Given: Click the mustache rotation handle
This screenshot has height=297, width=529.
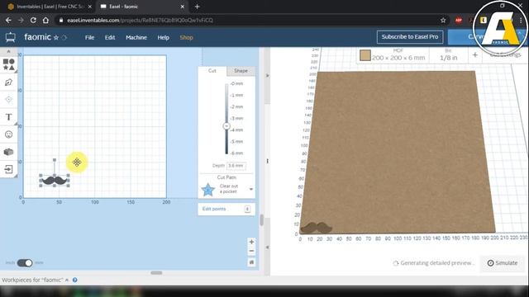Looking at the screenshot, I should [55, 160].
